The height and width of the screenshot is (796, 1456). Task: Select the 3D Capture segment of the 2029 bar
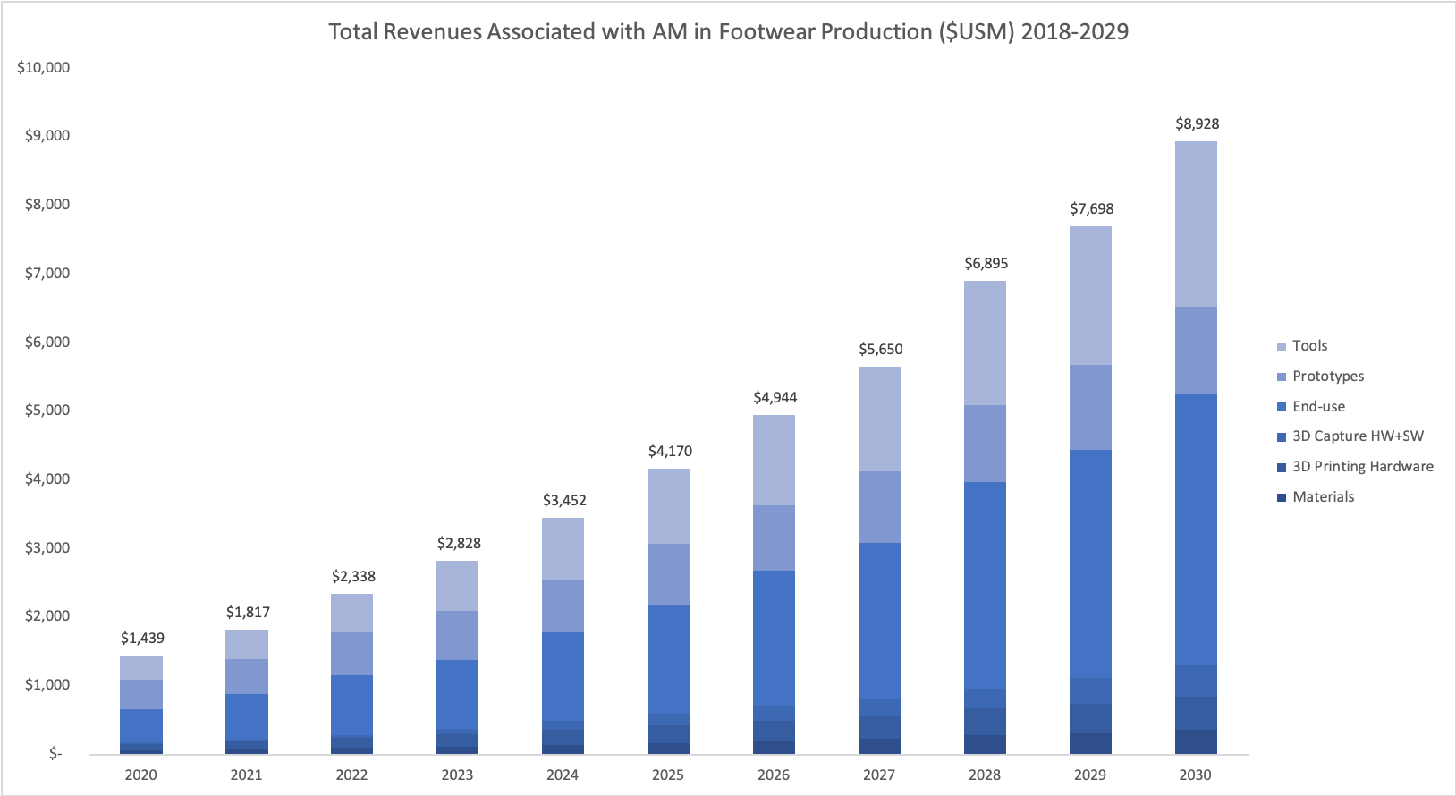click(x=1090, y=691)
